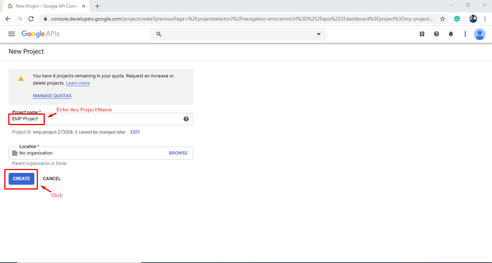This screenshot has width=492, height=263.
Task: Open the notifications bell
Action: (x=451, y=34)
